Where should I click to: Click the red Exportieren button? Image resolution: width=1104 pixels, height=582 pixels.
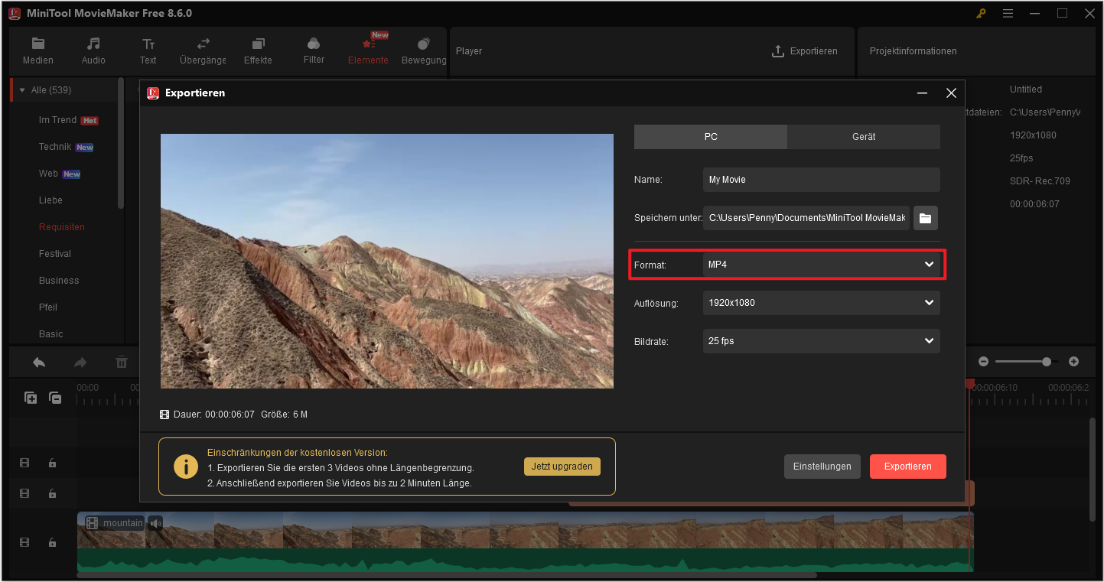pyautogui.click(x=907, y=466)
